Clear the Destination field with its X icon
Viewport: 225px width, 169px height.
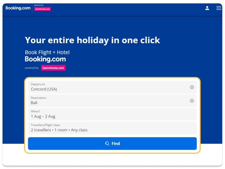click(192, 101)
